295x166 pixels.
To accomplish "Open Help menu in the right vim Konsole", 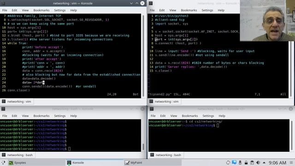I will [x=221, y=10].
